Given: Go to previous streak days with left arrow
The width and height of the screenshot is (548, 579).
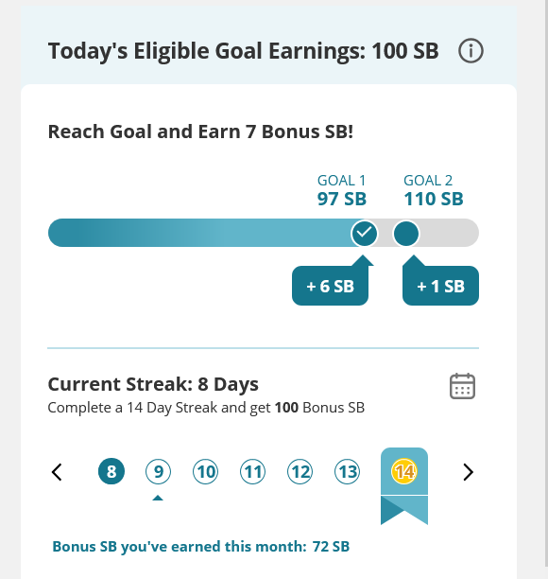Looking at the screenshot, I should click(x=57, y=472).
